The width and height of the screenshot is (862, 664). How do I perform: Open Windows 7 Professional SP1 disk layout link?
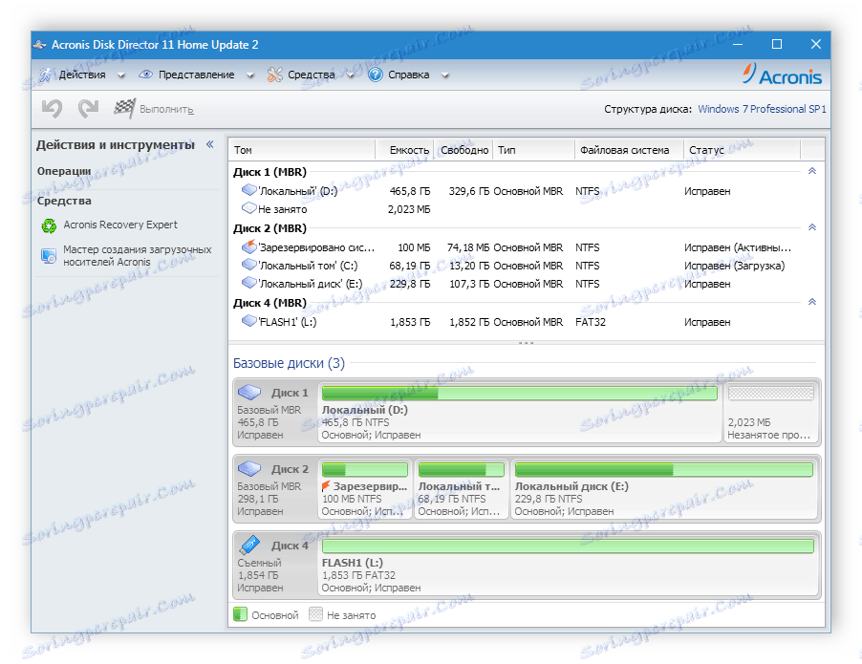click(x=762, y=109)
